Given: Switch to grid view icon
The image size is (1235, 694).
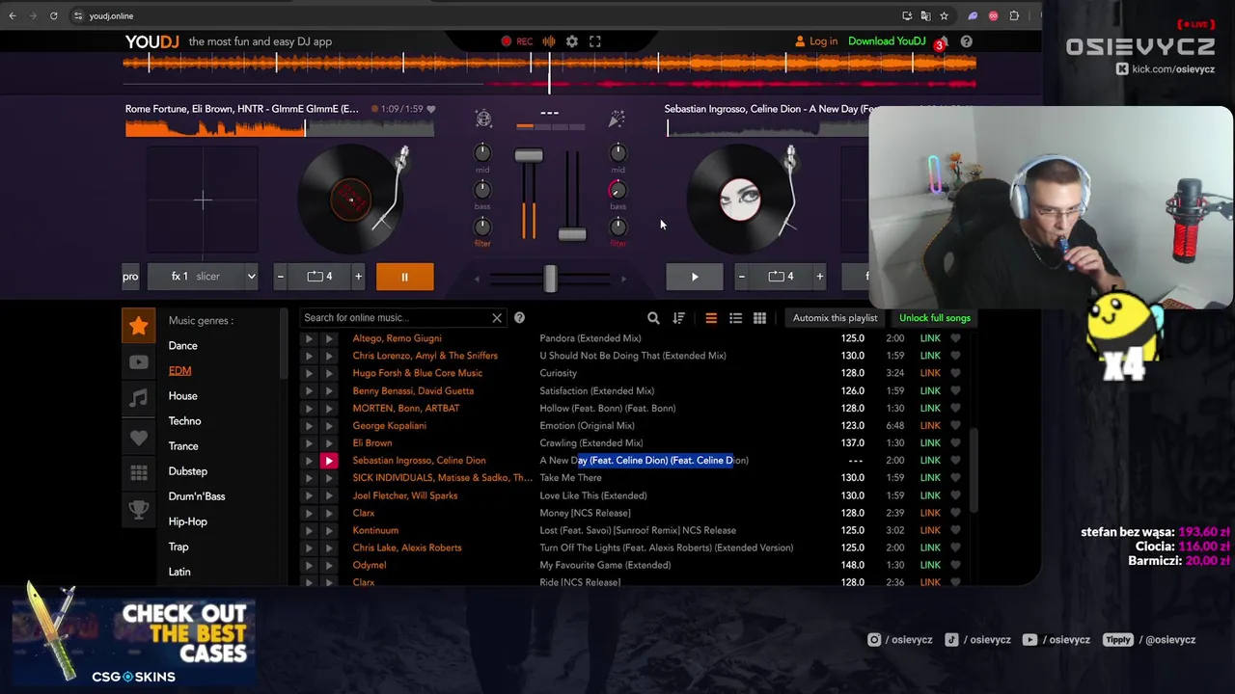Looking at the screenshot, I should tap(759, 318).
